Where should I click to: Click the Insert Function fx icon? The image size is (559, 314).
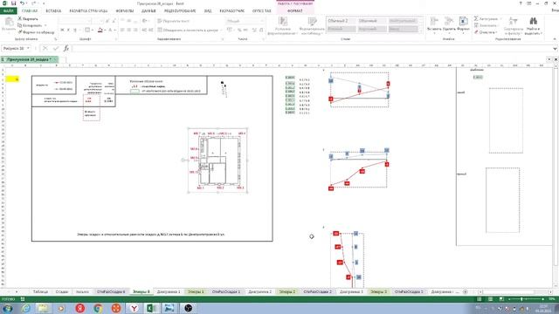pyautogui.click(x=66, y=48)
